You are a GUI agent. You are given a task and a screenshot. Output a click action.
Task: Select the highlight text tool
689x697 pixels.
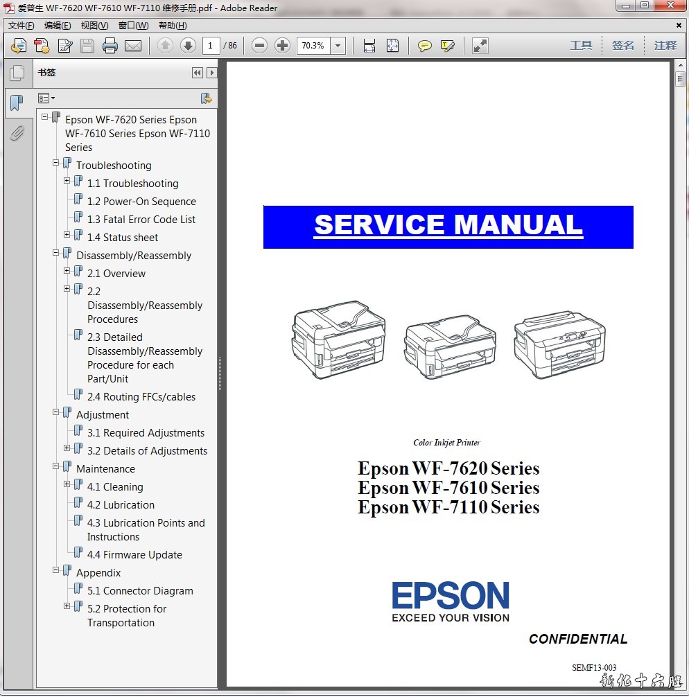[448, 46]
